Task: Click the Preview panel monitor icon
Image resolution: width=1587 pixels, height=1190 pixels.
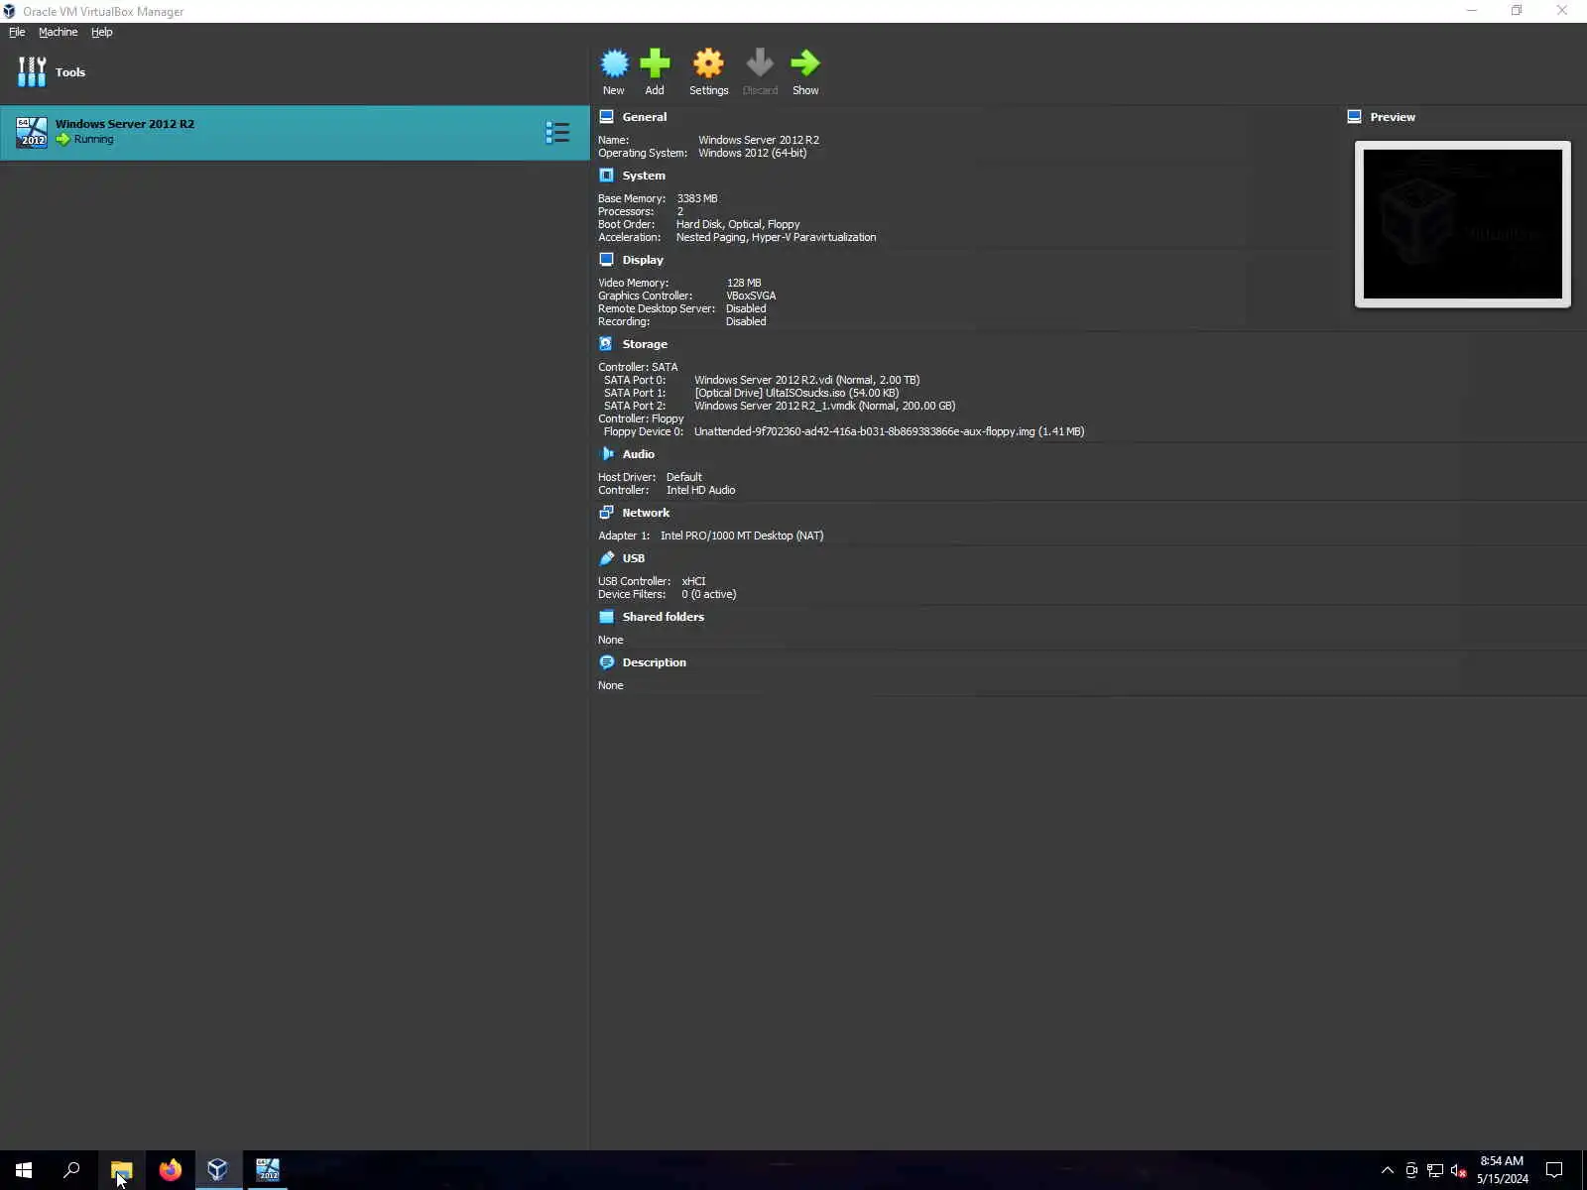Action: coord(1354,117)
